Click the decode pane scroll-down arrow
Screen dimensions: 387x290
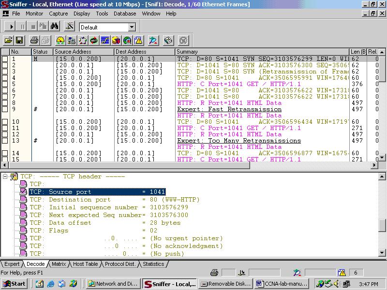pos(382,253)
